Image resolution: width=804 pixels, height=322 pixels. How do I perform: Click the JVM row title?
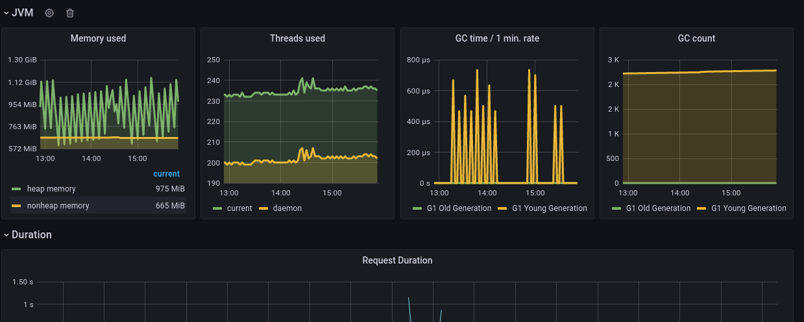23,13
